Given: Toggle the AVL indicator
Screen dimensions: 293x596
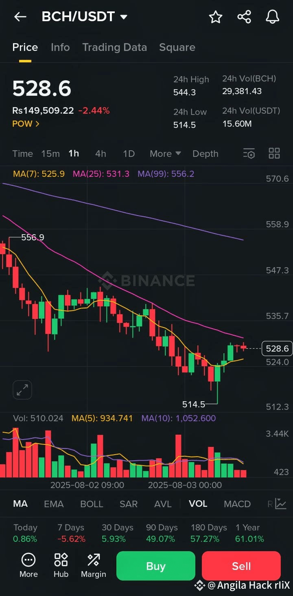Looking at the screenshot, I should 163,504.
